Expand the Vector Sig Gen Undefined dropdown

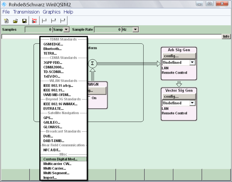pos(192,103)
